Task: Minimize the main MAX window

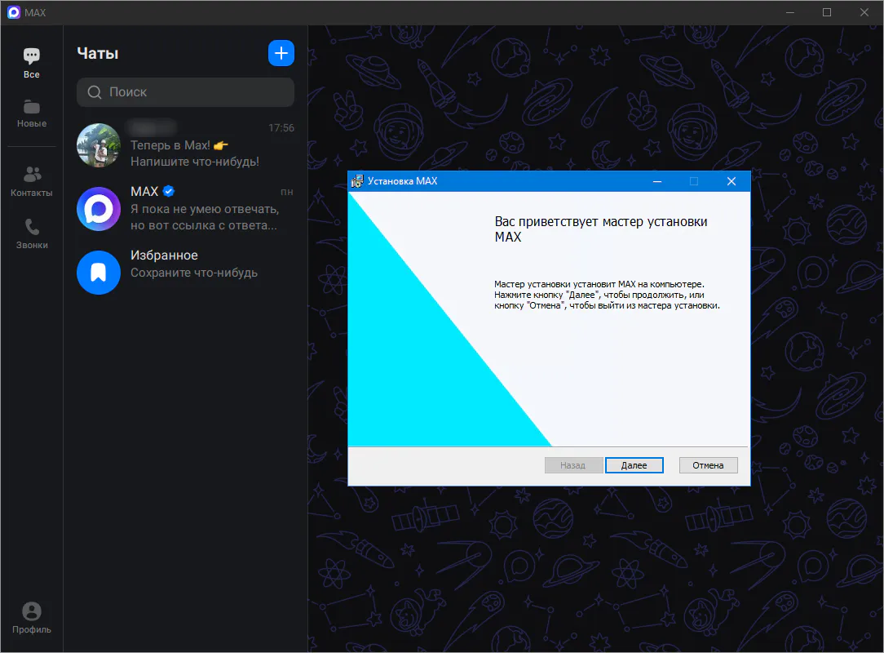Action: 790,12
